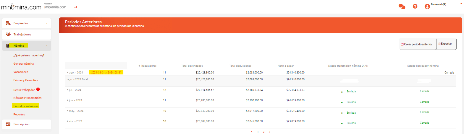Screen dimensions: 464x134
Task: Open the Trabajadores section
Action: [x=27, y=35]
